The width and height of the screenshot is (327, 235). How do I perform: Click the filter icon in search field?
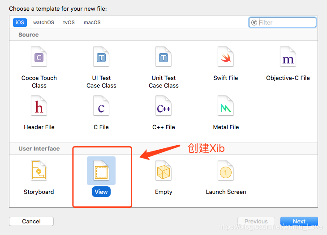(x=254, y=22)
